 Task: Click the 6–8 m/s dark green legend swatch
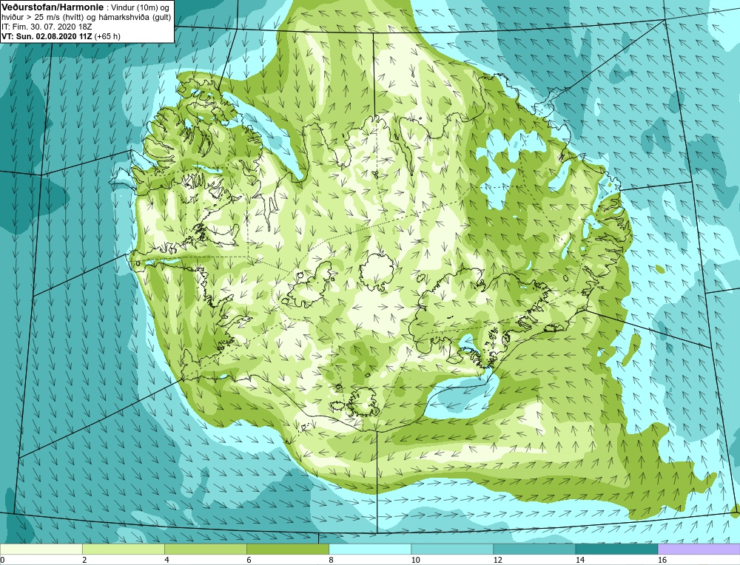coord(287,549)
